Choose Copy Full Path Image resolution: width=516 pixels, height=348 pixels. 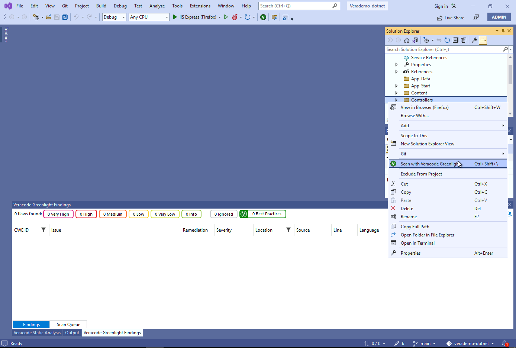pos(448,227)
